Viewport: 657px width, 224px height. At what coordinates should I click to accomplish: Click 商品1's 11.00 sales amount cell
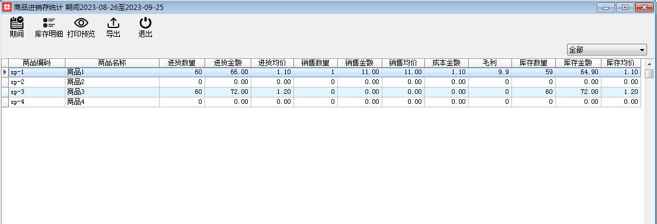point(359,72)
